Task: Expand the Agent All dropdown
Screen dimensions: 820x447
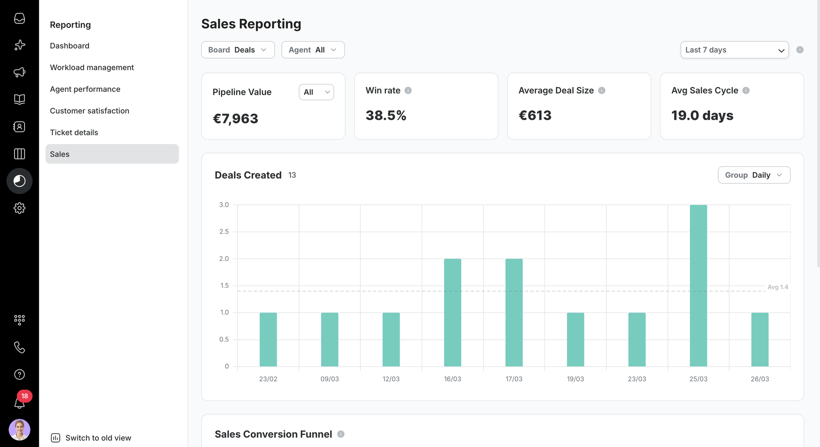Action: click(x=313, y=50)
